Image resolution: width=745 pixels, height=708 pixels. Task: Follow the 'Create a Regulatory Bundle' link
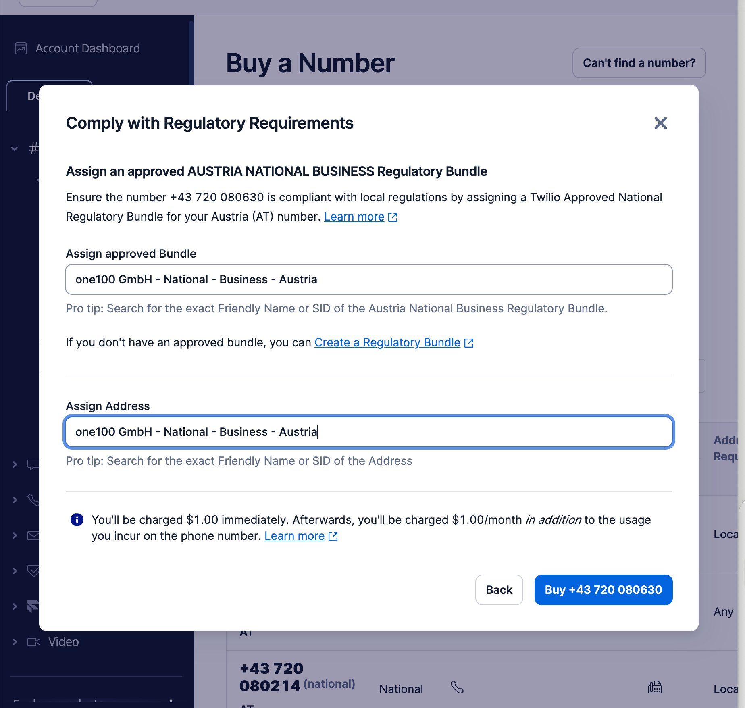[x=387, y=342]
